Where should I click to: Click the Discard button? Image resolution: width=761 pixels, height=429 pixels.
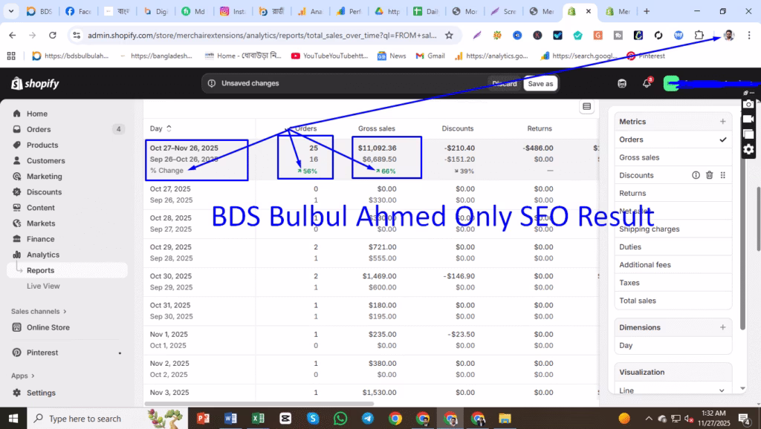pyautogui.click(x=504, y=83)
